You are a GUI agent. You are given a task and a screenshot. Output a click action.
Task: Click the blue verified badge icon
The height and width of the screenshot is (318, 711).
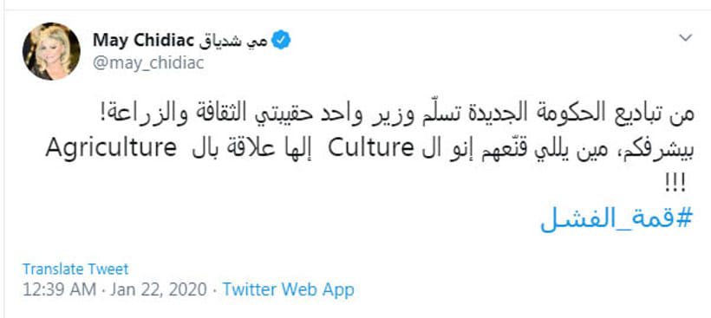pyautogui.click(x=281, y=41)
